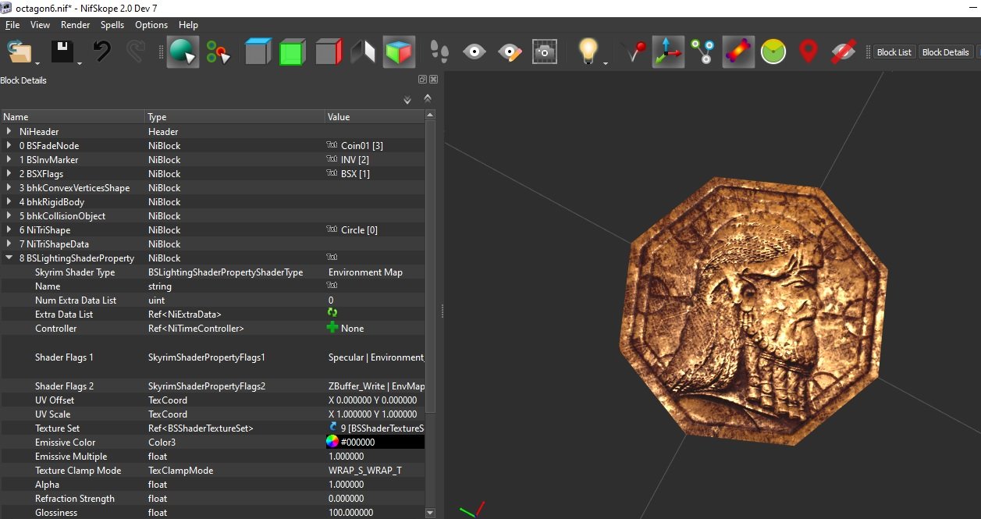Click the Glossiness value 100.000000
The height and width of the screenshot is (519, 981).
[x=351, y=513]
